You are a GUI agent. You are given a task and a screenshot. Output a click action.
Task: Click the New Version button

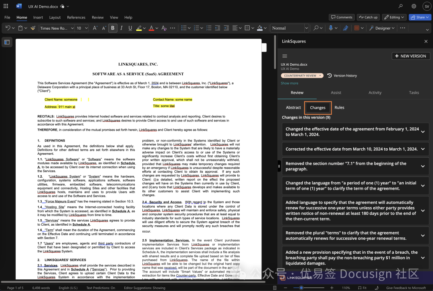click(411, 56)
